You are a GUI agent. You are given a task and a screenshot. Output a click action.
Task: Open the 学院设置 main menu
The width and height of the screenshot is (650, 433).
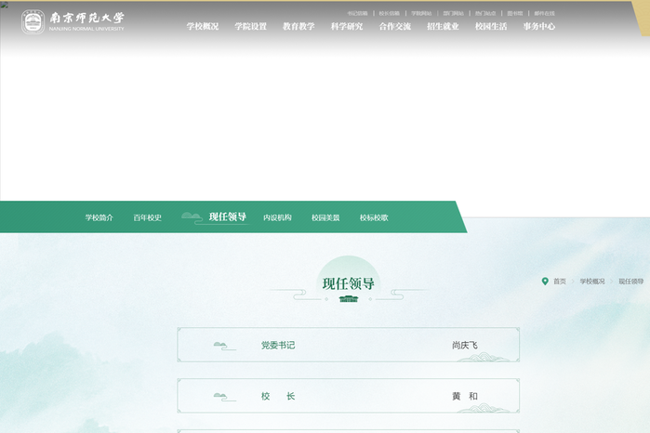[250, 27]
